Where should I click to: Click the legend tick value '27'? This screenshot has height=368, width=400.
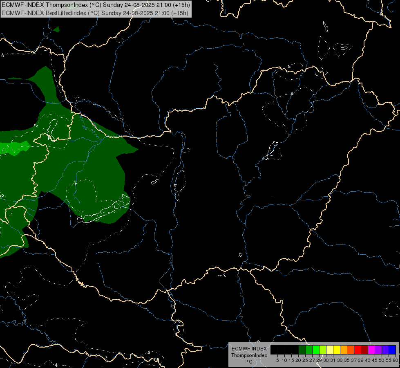312,360
